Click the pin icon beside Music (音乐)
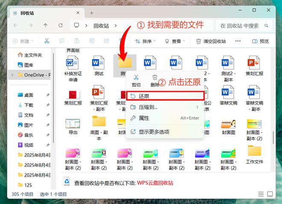Viewport: 282px width, 204px height. click(48, 135)
